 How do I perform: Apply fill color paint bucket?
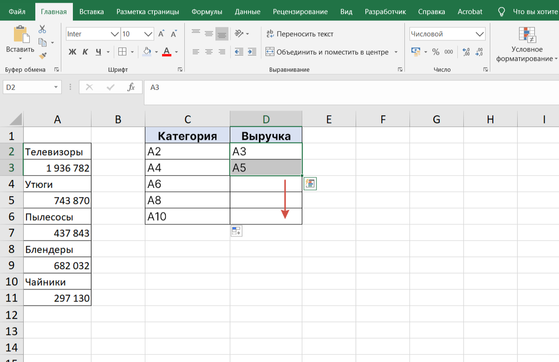pos(147,51)
